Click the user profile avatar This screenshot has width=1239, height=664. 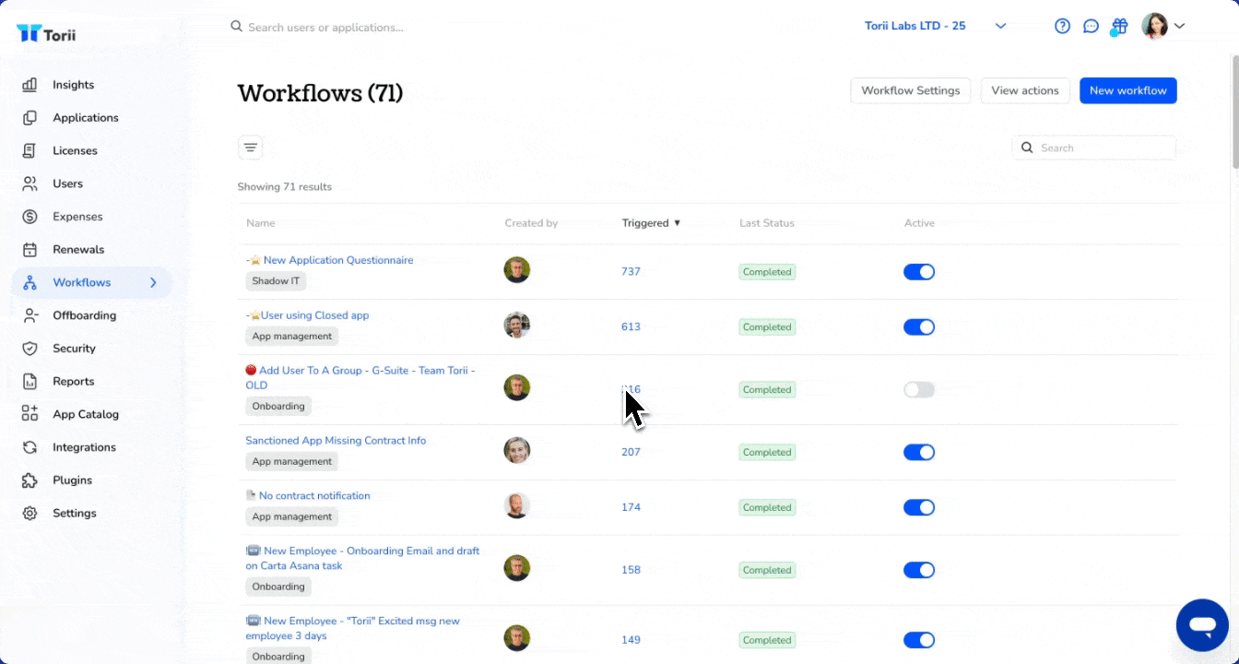(x=1154, y=26)
